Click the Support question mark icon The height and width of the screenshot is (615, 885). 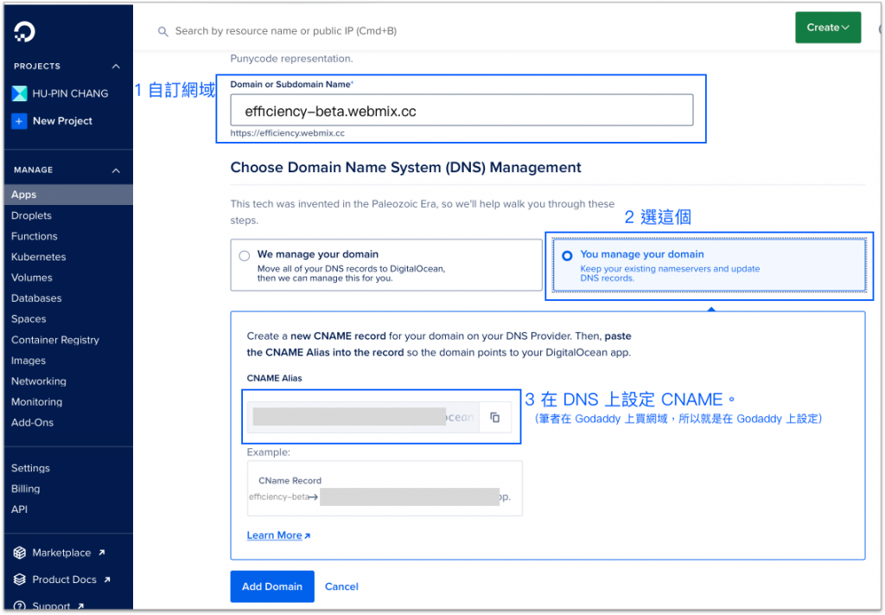pyautogui.click(x=20, y=606)
